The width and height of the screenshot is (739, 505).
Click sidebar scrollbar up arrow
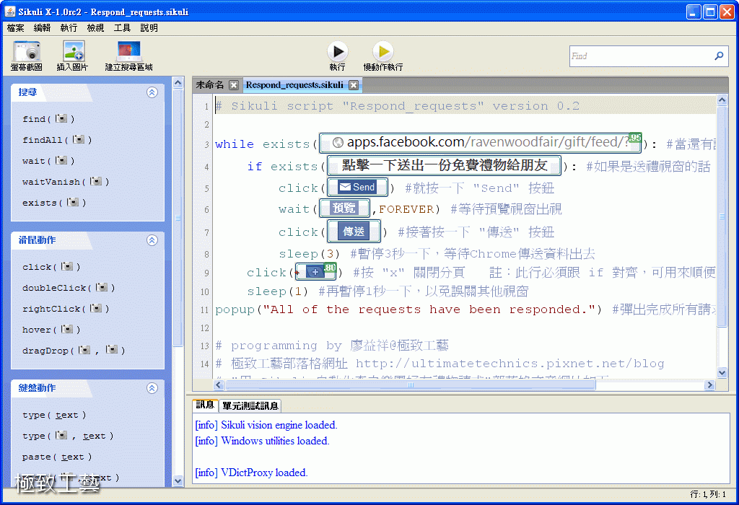[x=178, y=84]
